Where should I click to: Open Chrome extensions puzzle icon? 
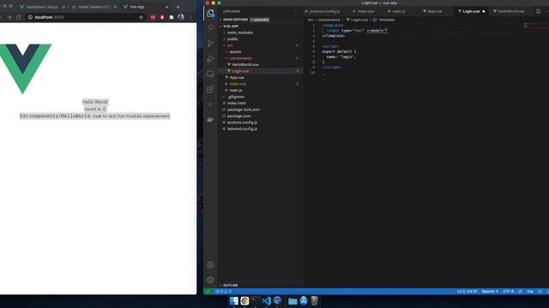(172, 17)
